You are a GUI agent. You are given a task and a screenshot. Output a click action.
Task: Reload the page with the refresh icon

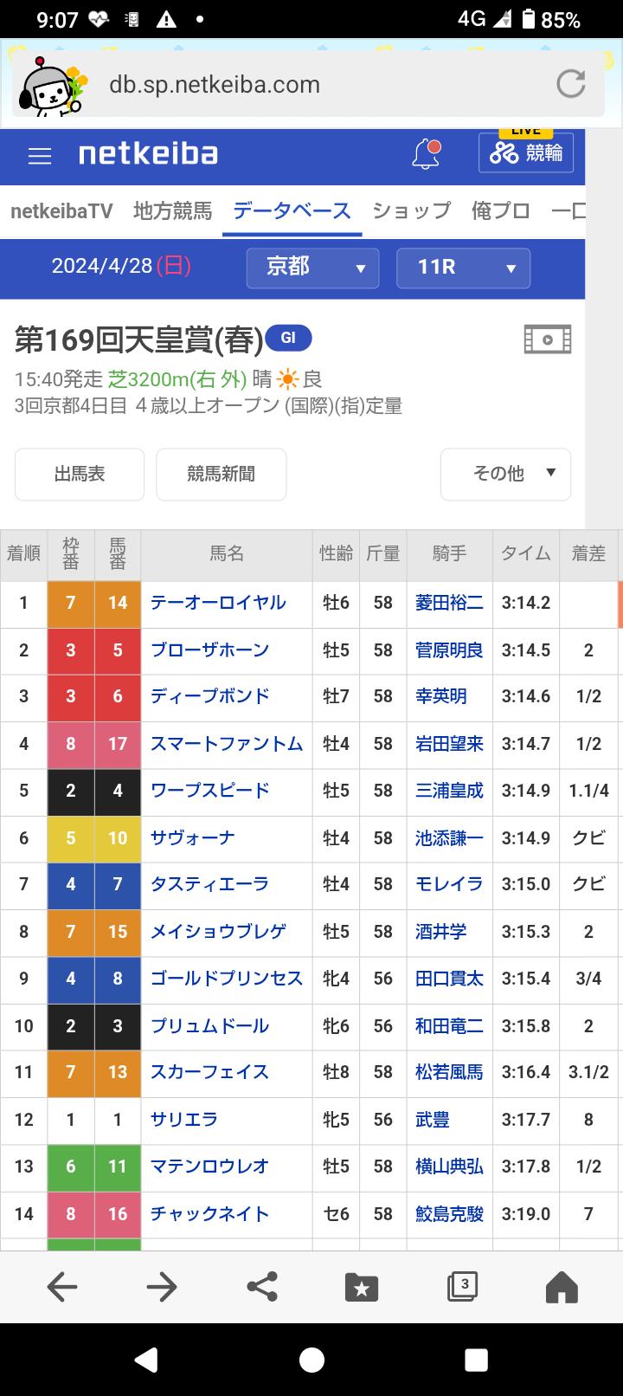[570, 84]
